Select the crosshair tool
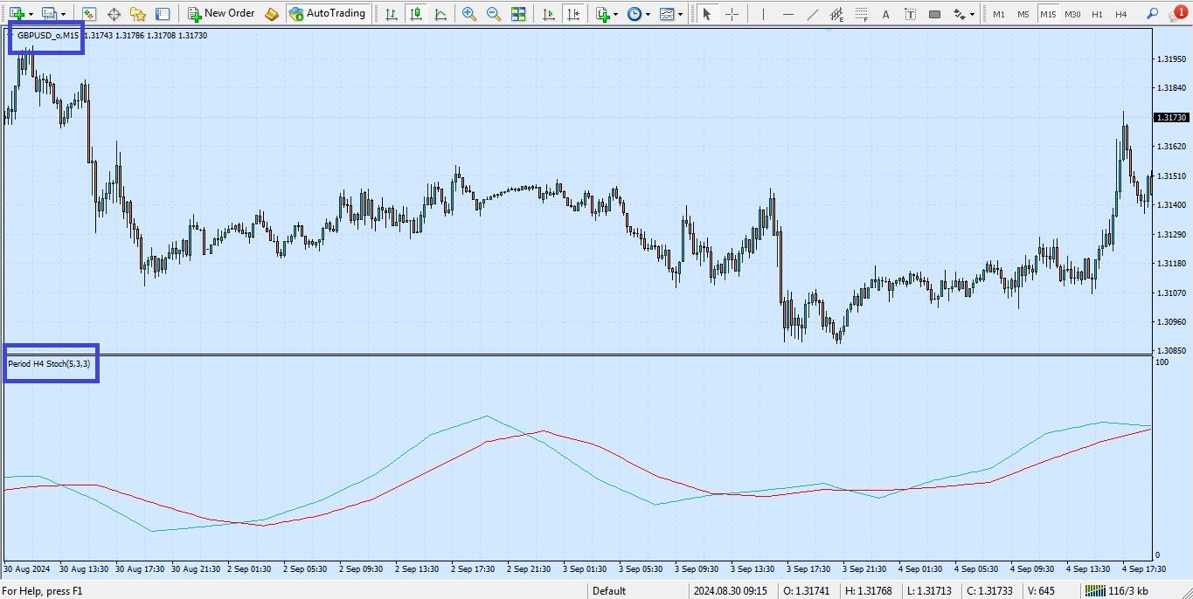 click(x=732, y=14)
